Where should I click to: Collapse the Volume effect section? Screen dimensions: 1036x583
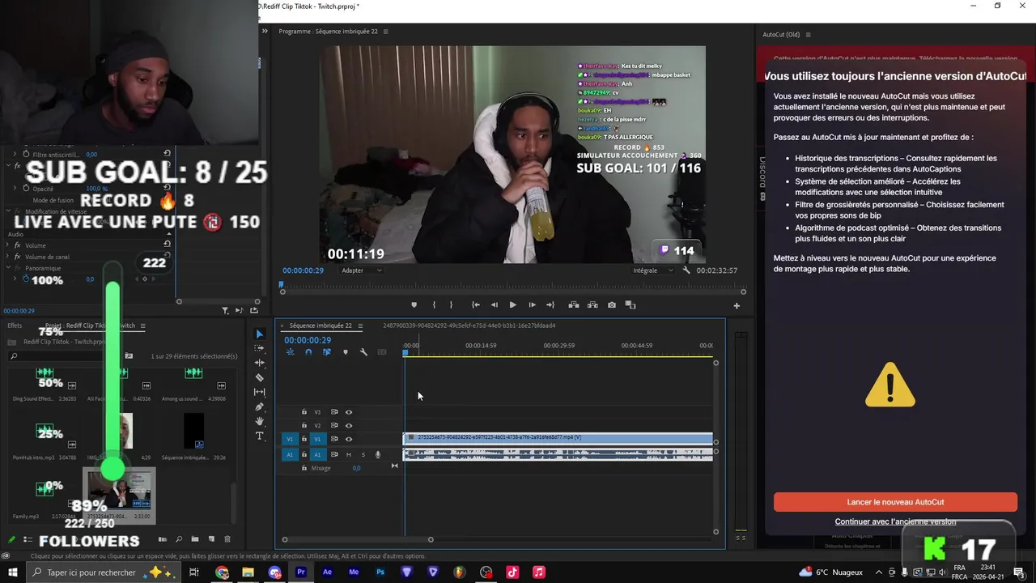[x=8, y=245]
